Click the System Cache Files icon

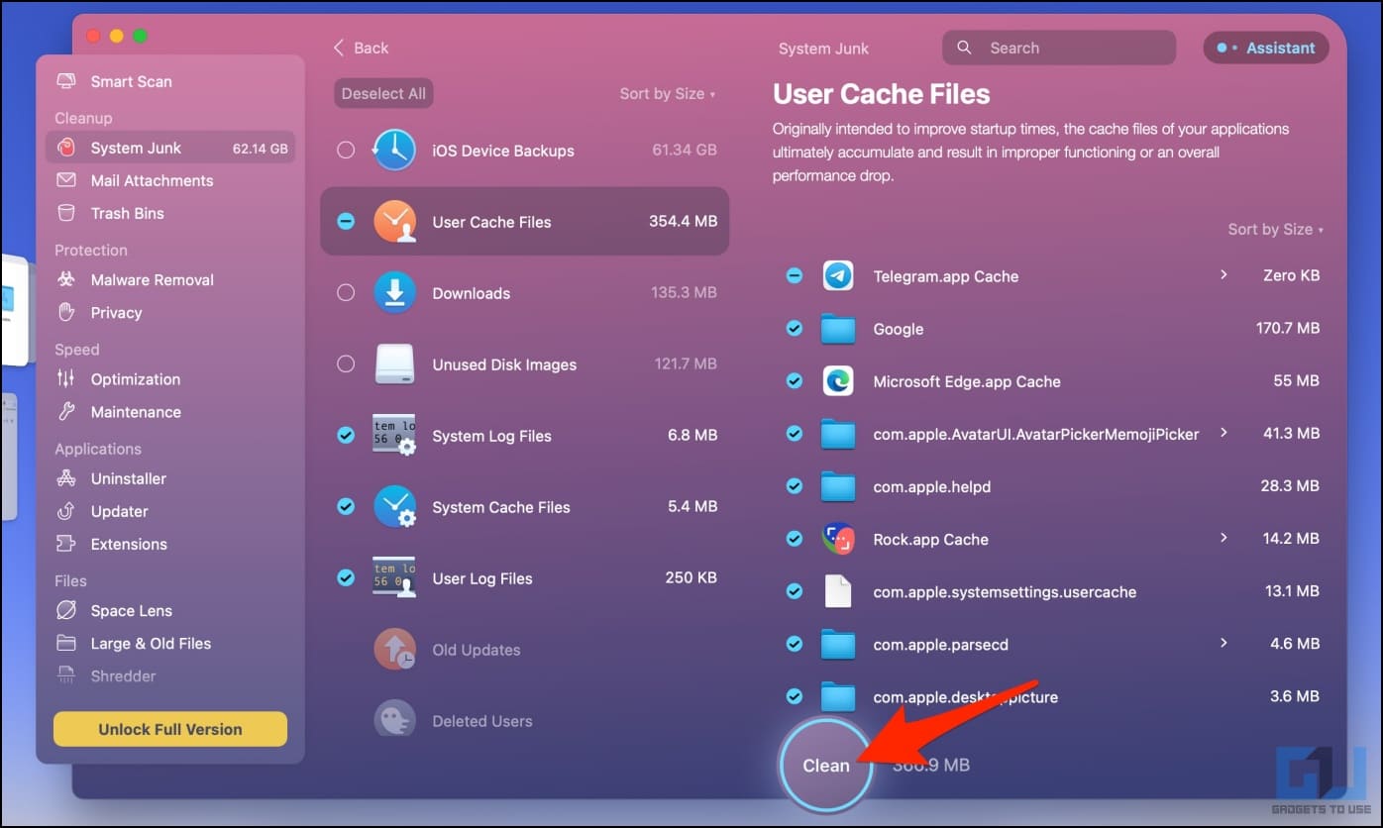point(394,507)
